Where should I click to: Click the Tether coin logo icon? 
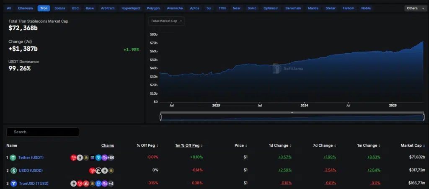(13, 158)
